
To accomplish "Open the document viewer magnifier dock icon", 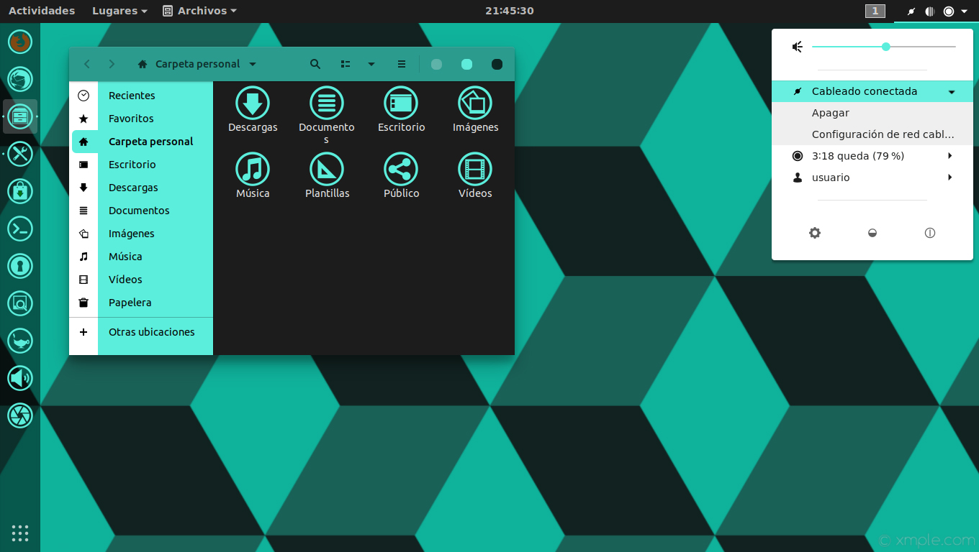I will click(20, 303).
